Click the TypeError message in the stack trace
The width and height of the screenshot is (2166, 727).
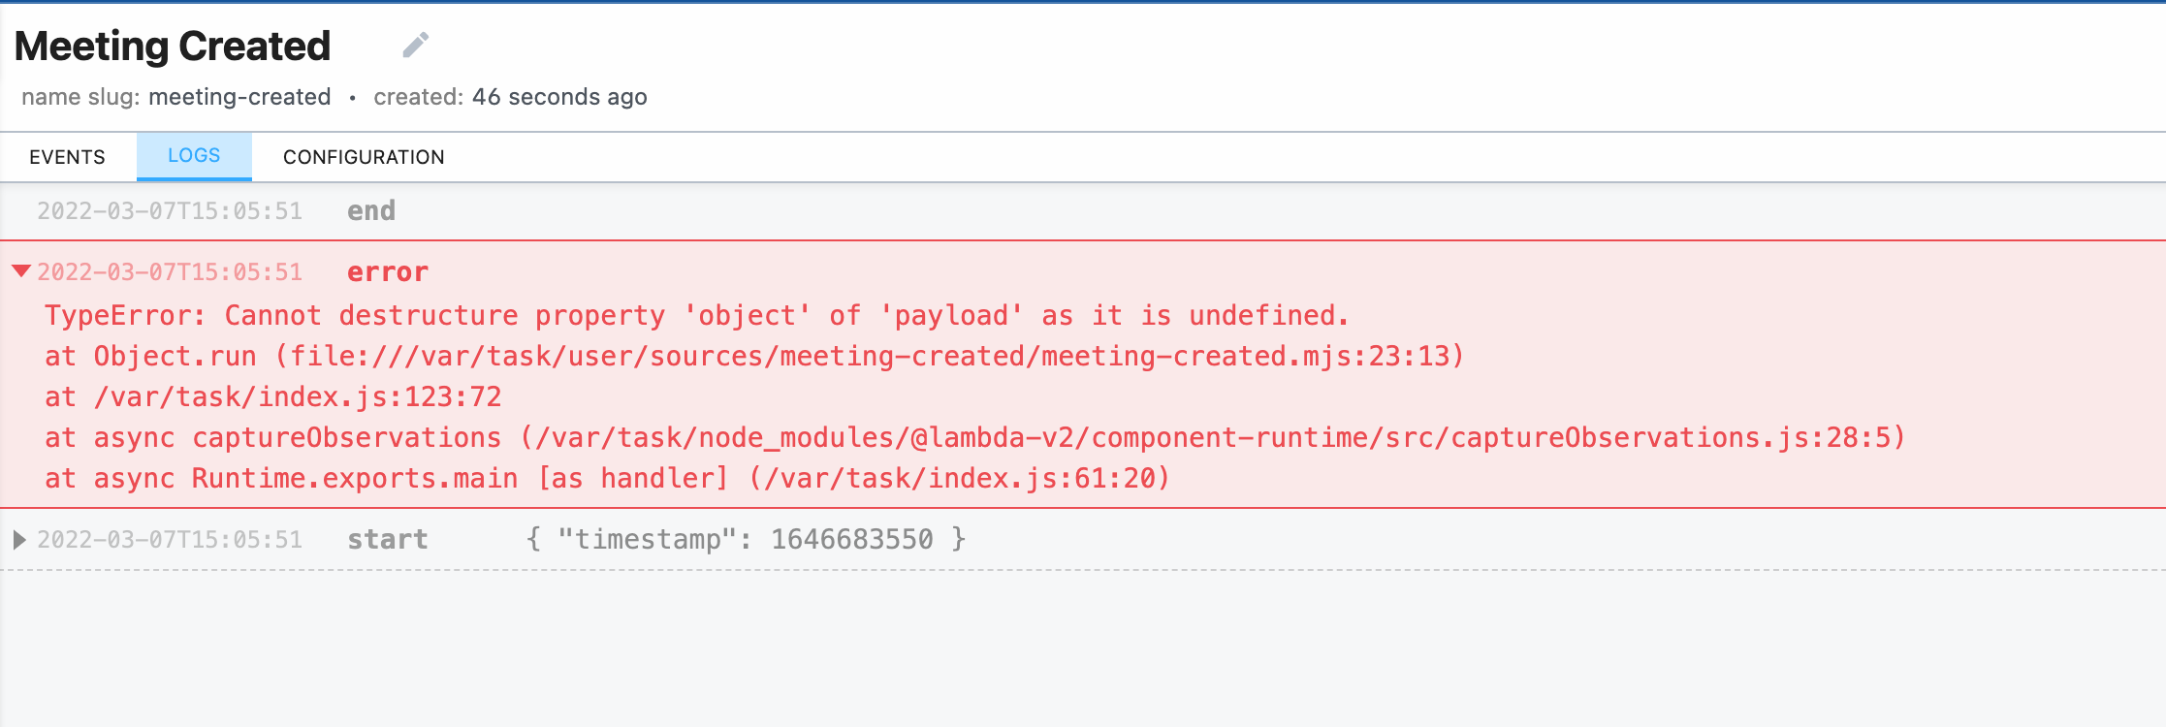click(x=696, y=314)
